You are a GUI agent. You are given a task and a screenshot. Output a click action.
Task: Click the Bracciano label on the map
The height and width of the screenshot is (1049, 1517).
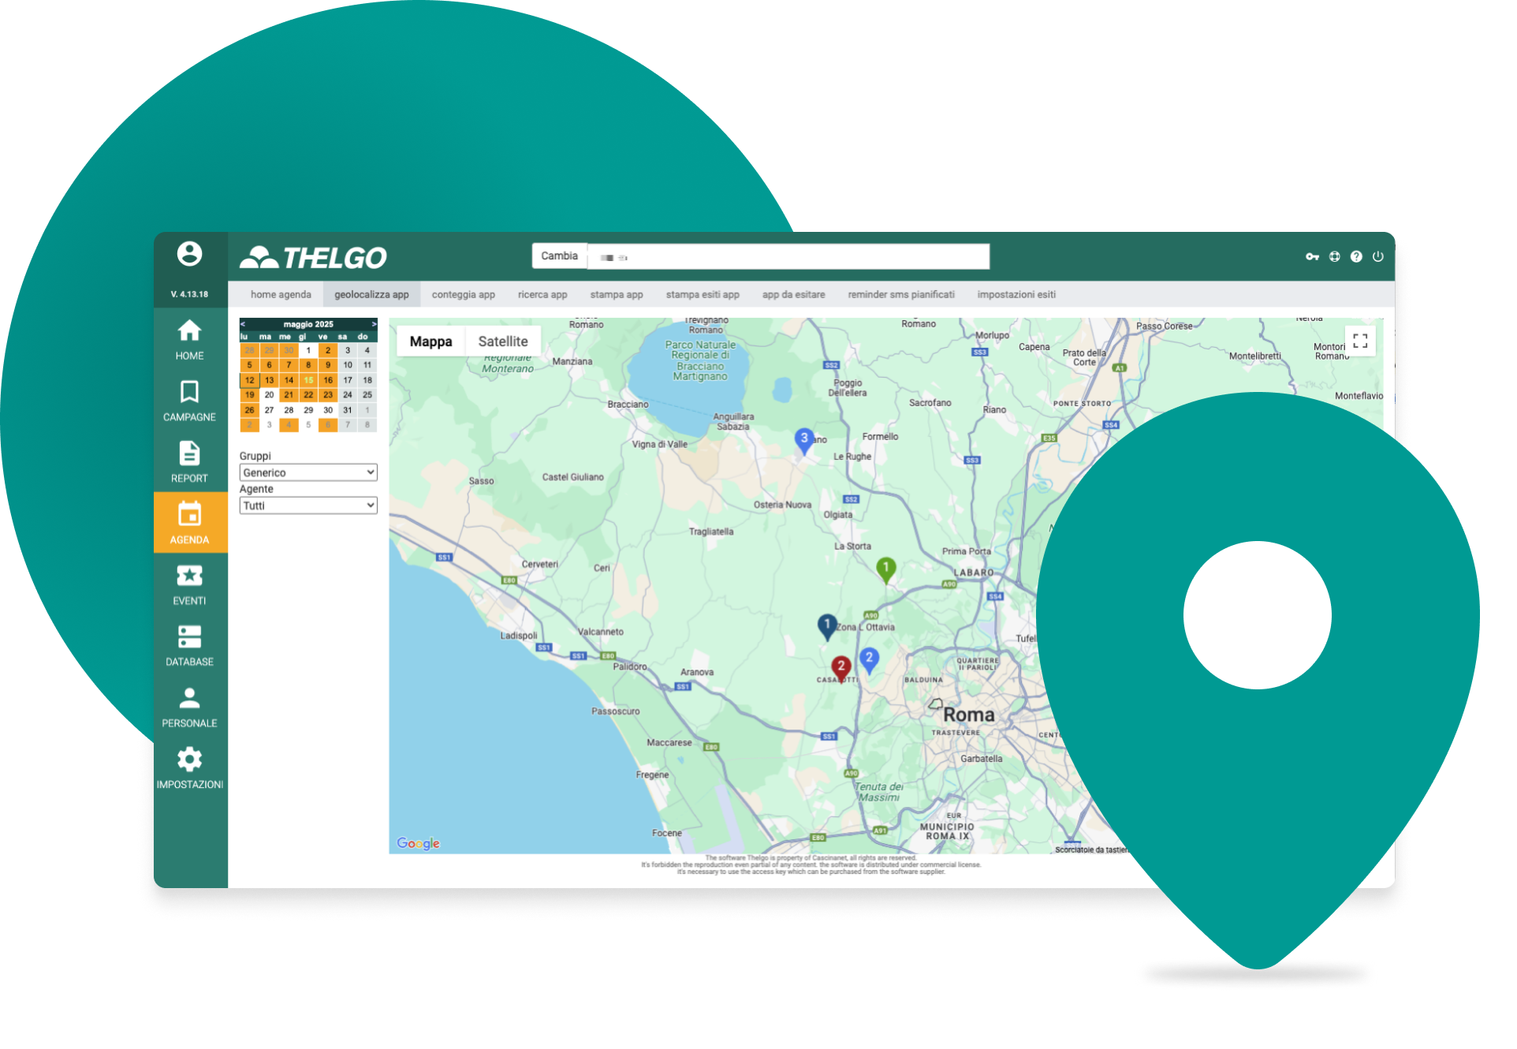pyautogui.click(x=628, y=405)
